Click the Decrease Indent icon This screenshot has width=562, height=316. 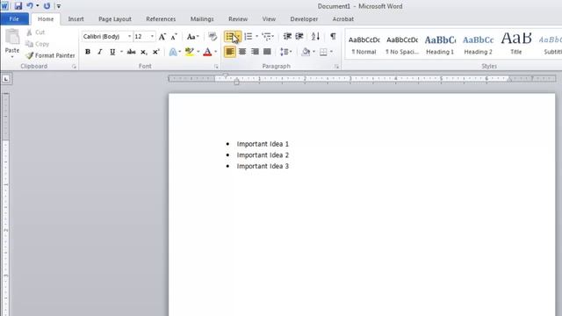[x=287, y=37]
